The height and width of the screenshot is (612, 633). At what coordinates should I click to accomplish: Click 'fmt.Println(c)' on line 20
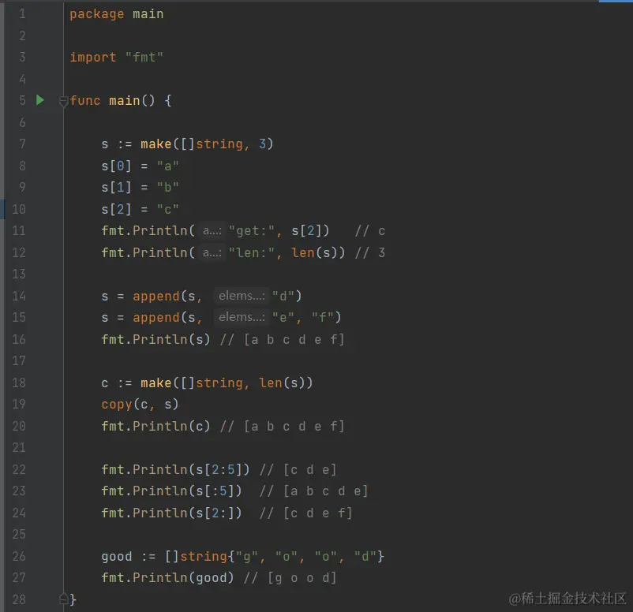click(155, 427)
